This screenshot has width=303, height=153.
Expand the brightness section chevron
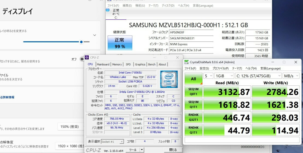tap(95, 35)
